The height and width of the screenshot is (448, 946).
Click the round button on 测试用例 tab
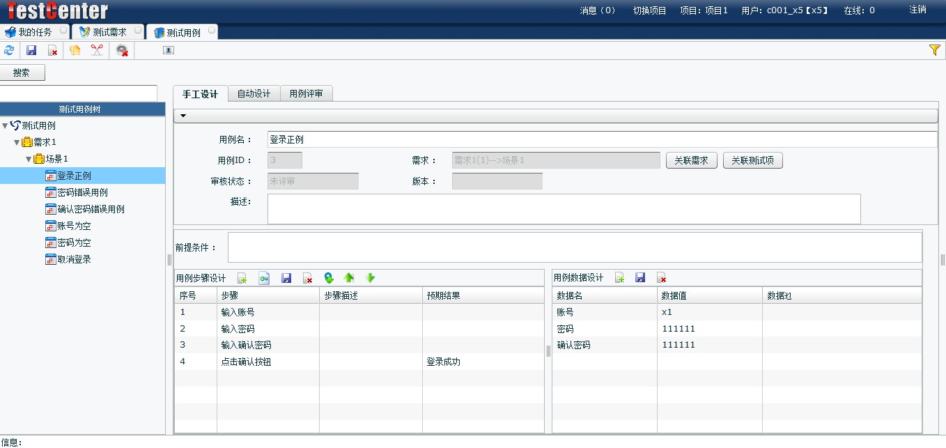[x=211, y=31]
